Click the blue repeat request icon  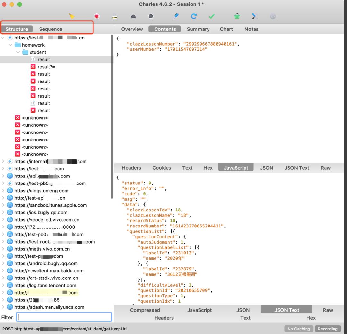[x=194, y=16]
